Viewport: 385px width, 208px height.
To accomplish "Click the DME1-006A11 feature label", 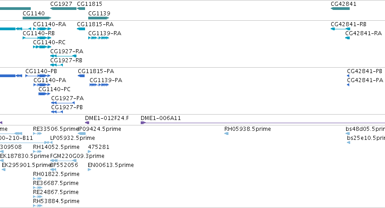I will click(x=161, y=118).
